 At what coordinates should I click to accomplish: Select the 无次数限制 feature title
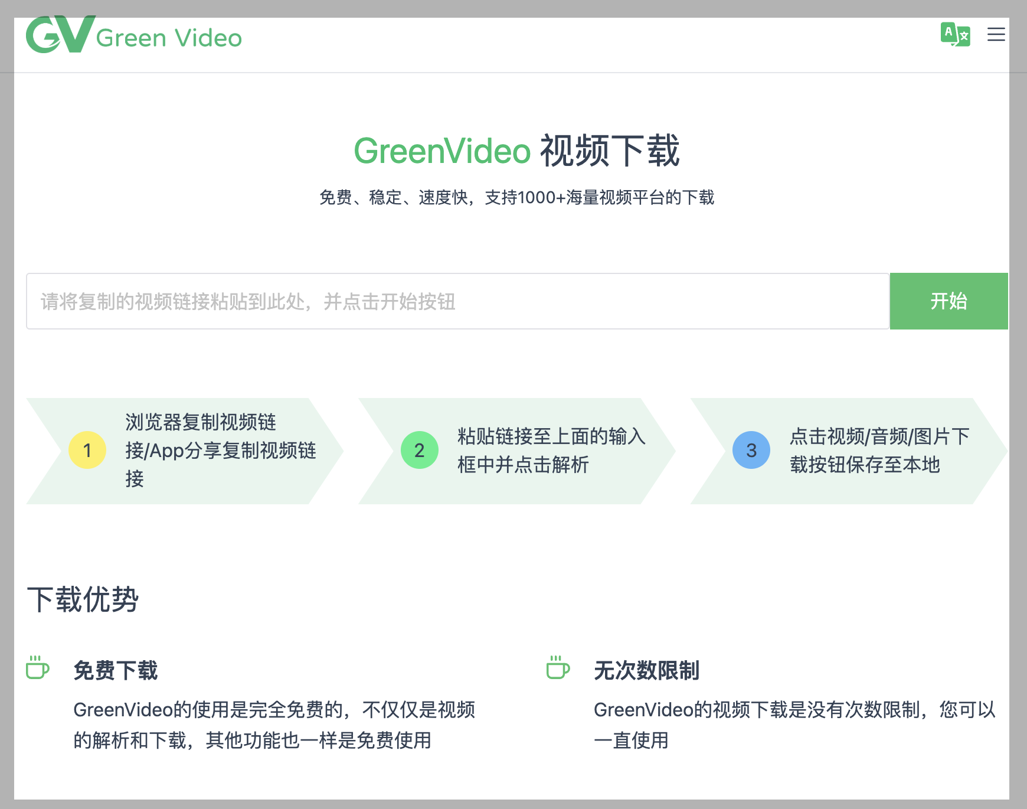pyautogui.click(x=646, y=670)
